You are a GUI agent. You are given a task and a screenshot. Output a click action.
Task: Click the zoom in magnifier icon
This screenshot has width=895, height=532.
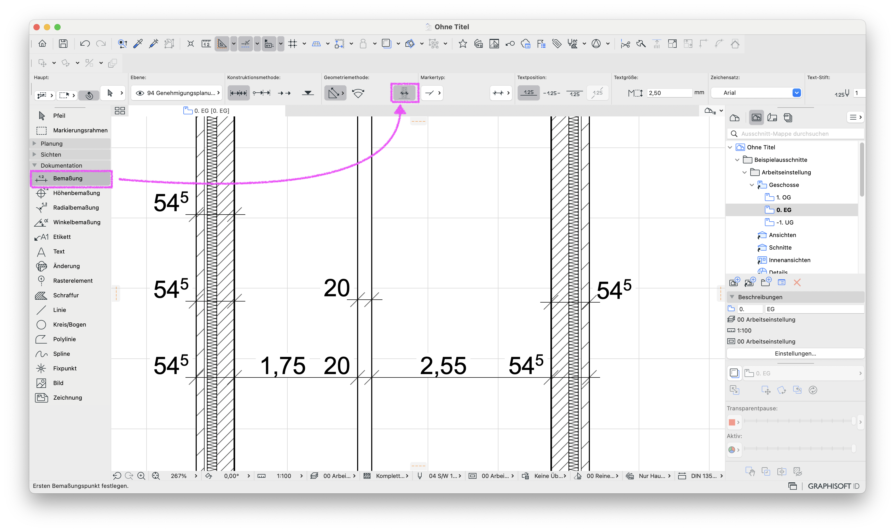[x=141, y=476]
